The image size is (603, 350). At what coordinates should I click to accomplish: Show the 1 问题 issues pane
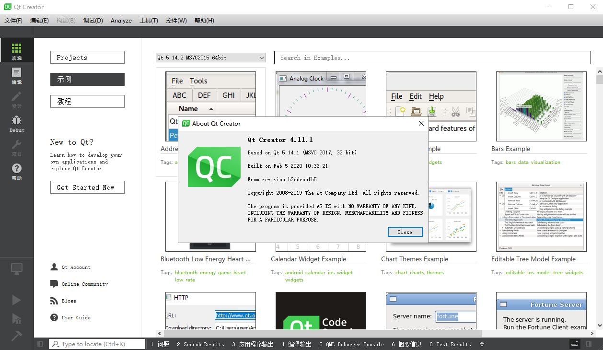[x=160, y=344]
